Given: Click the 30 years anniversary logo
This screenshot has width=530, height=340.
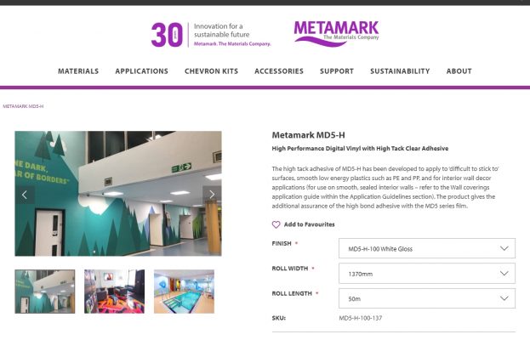Looking at the screenshot, I should click(211, 35).
